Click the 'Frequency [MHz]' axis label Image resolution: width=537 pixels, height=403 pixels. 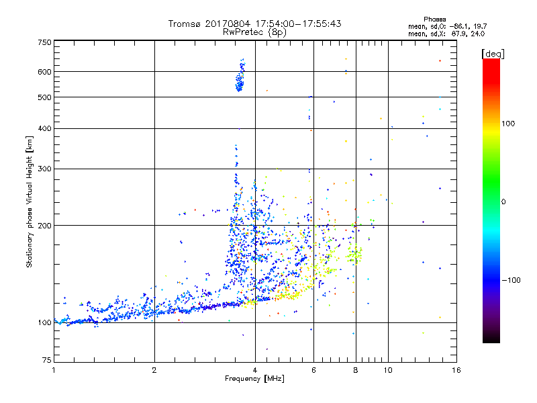[x=254, y=379]
